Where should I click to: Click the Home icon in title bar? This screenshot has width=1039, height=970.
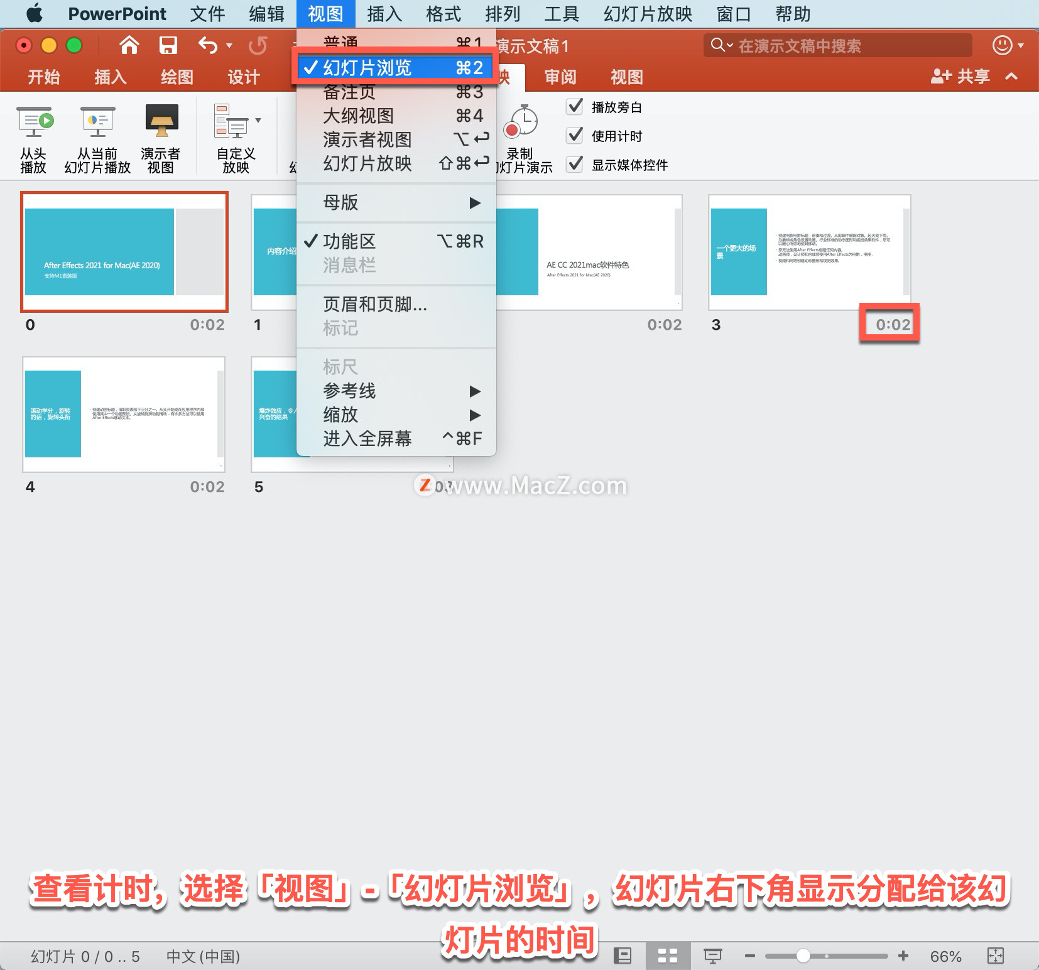tap(129, 45)
